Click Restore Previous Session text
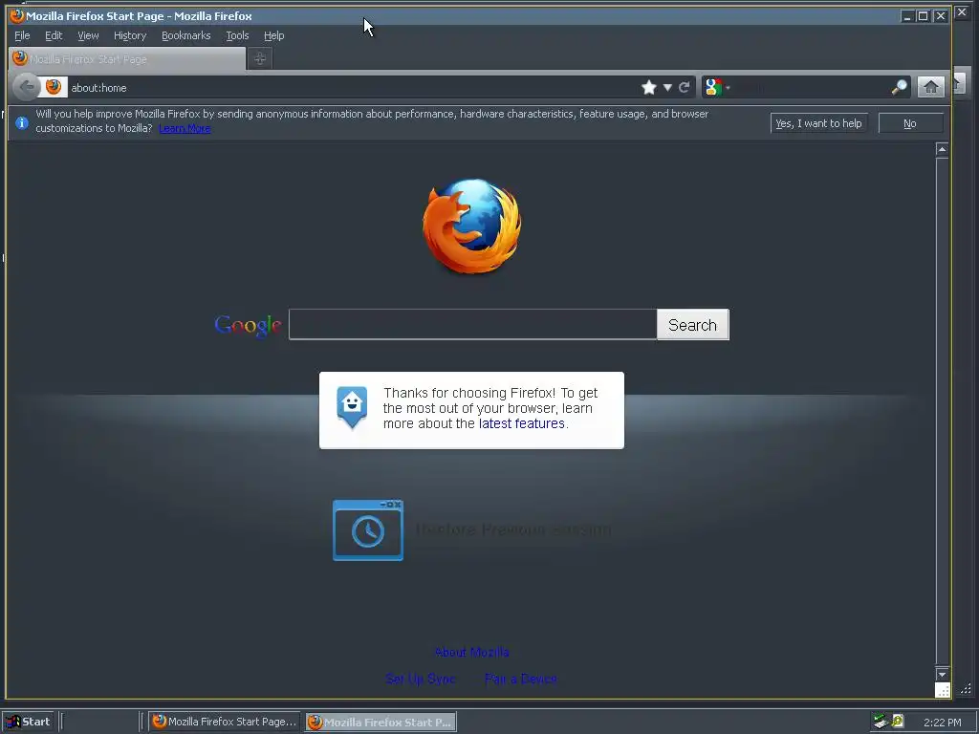 coord(513,529)
